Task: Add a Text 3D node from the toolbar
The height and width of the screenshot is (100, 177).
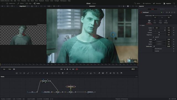Action: (106, 73)
